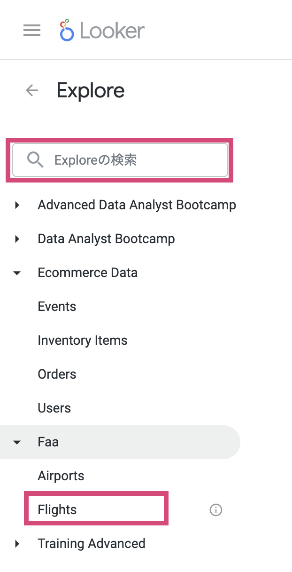Image resolution: width=292 pixels, height=572 pixels.
Task: Open the Airports explore
Action: coord(61,476)
